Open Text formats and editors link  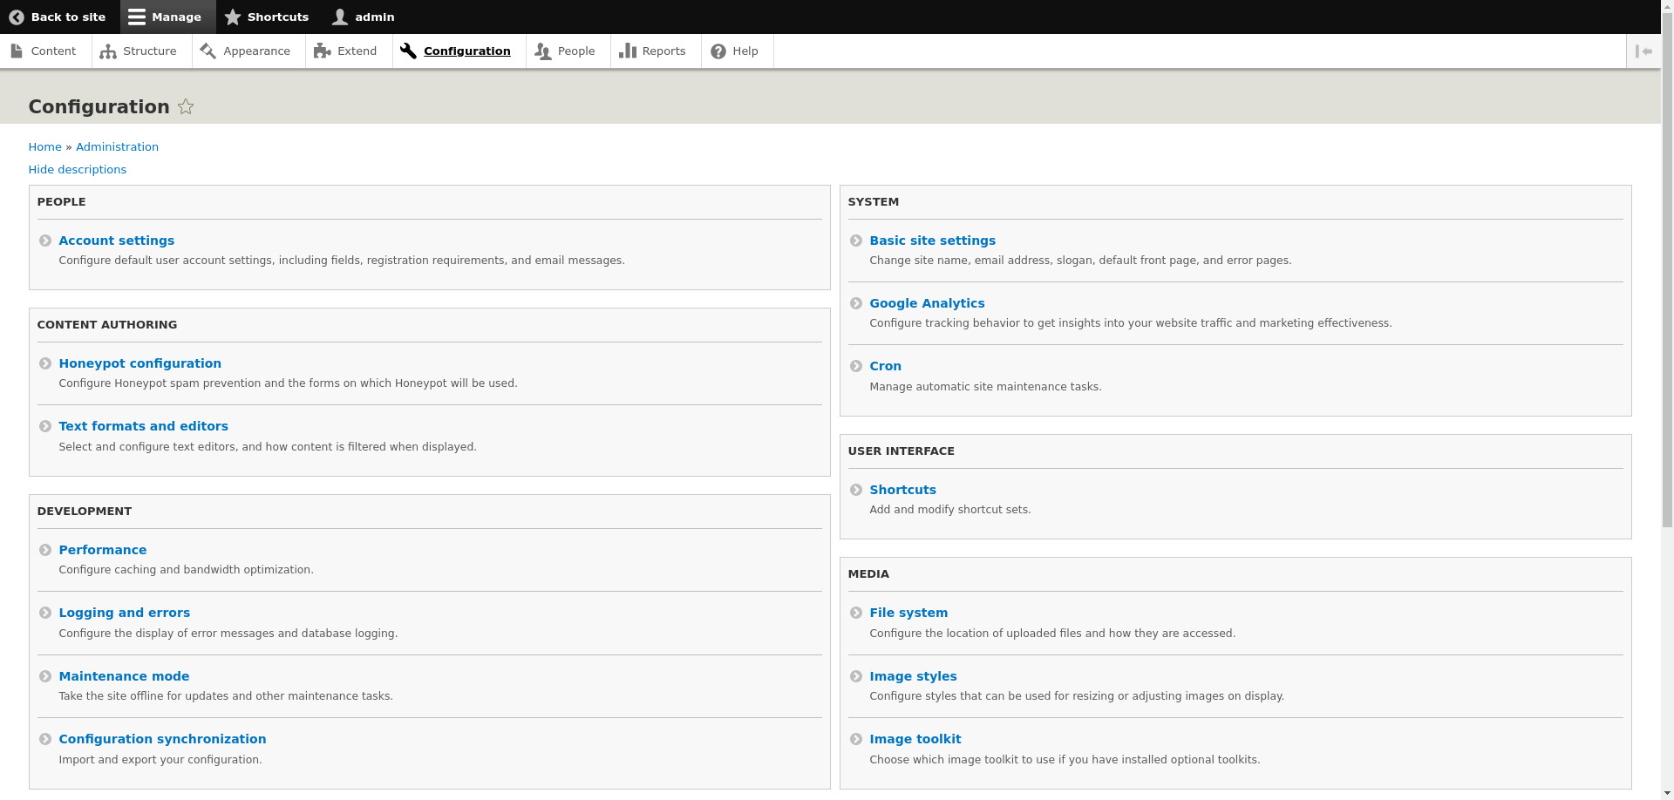[x=143, y=426]
